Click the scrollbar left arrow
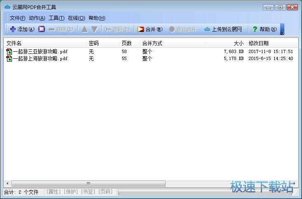 7,183
